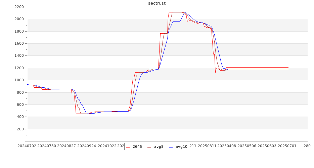Select the 2645 legend label
The width and height of the screenshot is (314, 168).
137,146
